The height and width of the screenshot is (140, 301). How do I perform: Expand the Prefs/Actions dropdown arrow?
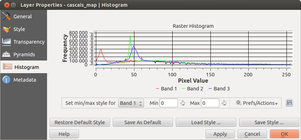pyautogui.click(x=277, y=104)
